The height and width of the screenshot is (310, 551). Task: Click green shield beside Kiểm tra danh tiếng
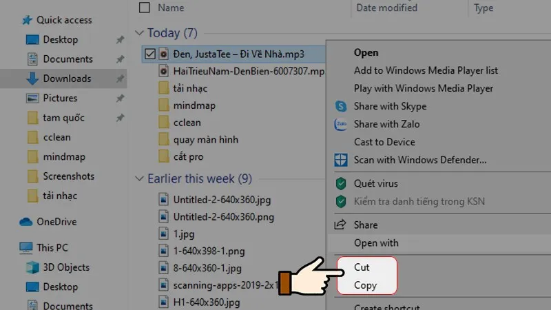pos(340,201)
